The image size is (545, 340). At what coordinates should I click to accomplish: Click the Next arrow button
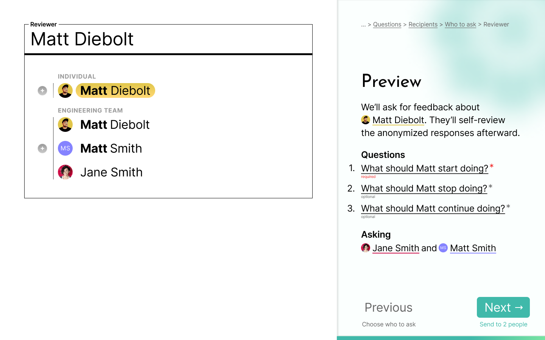[503, 308]
